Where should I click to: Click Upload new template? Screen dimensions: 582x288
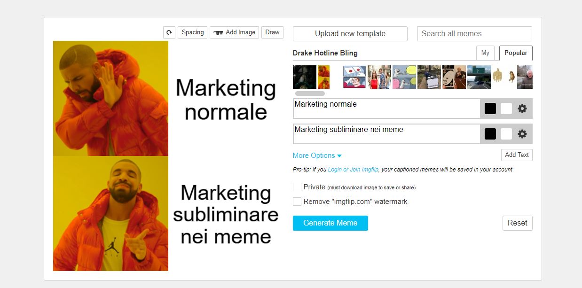350,34
